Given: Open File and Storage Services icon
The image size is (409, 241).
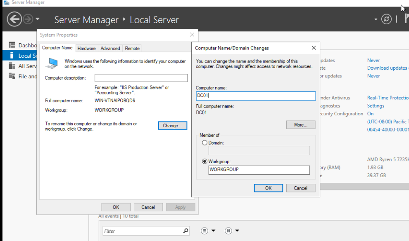Looking at the screenshot, I should pos(12,76).
